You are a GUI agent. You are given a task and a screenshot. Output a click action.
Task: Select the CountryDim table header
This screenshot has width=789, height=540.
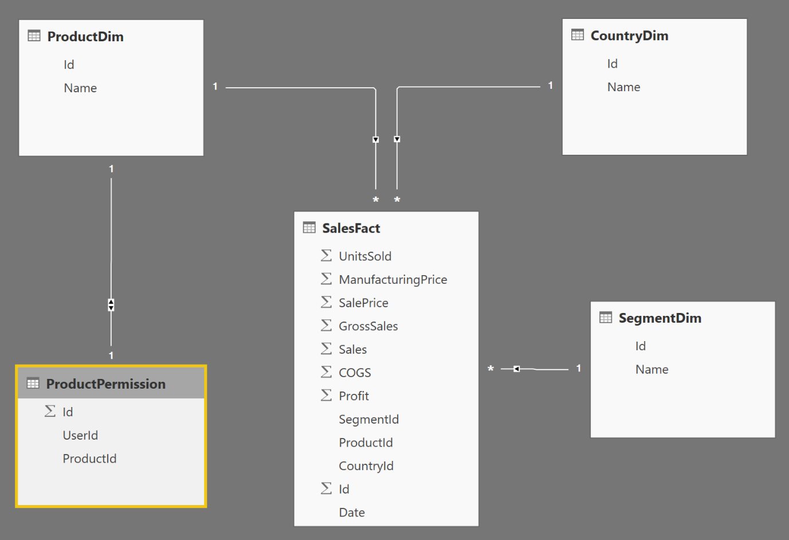click(654, 35)
